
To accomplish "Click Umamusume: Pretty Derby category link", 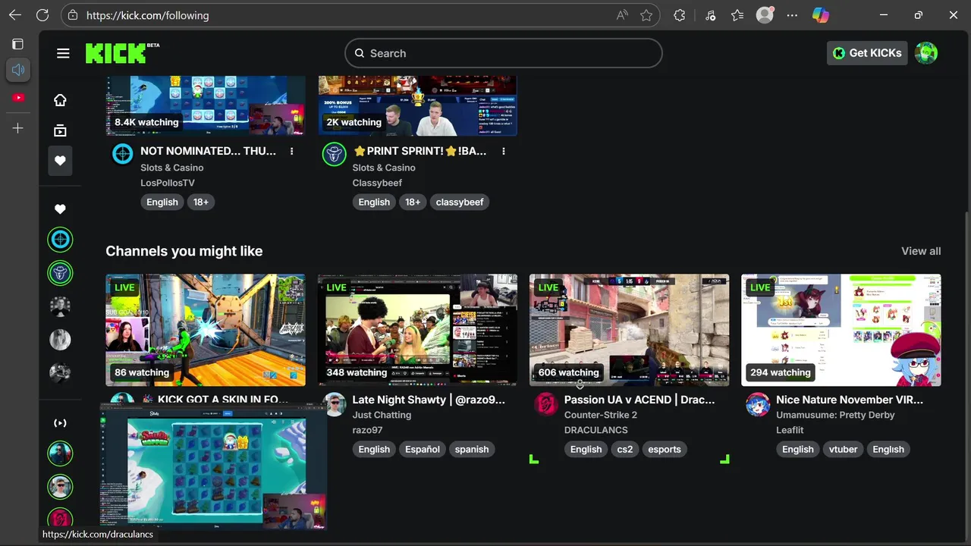I will click(x=835, y=415).
